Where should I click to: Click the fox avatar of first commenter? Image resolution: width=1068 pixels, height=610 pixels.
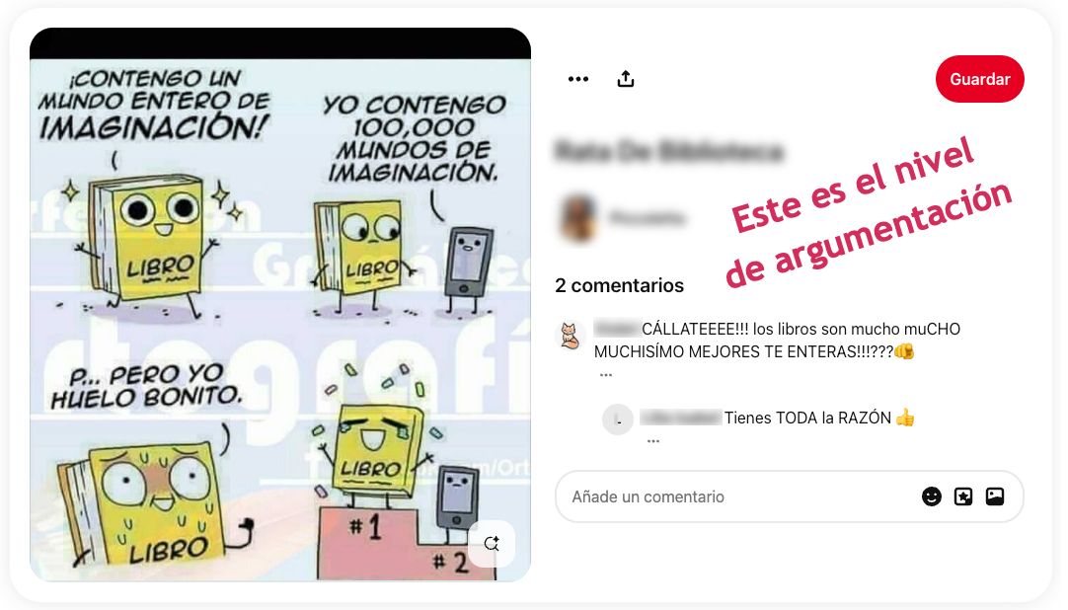coord(571,336)
